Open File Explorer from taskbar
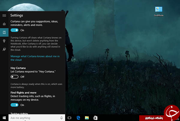 87,118
